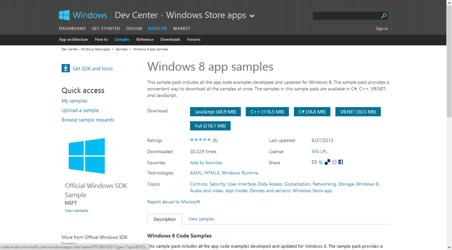The height and width of the screenshot is (250, 452).
Task: Click the five-star rating icons
Action: coord(201,140)
